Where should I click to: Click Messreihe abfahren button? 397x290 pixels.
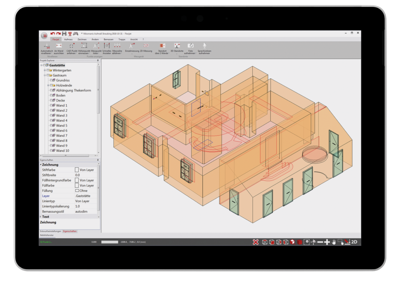click(x=117, y=48)
